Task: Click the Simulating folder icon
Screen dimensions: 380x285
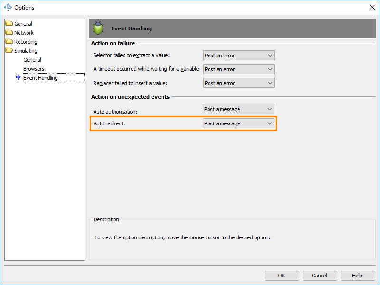Action: 9,50
